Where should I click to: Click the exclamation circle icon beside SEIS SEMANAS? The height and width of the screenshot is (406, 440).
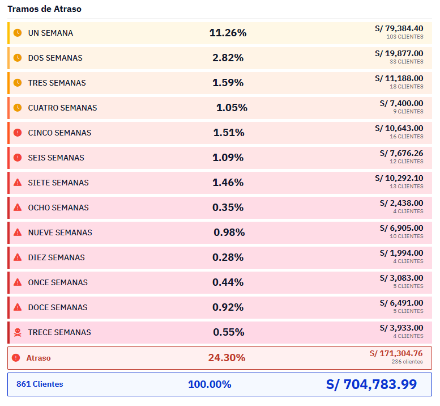click(18, 158)
